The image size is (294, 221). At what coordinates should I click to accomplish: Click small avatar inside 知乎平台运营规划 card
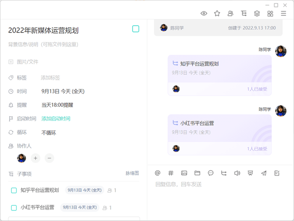tap(176, 89)
